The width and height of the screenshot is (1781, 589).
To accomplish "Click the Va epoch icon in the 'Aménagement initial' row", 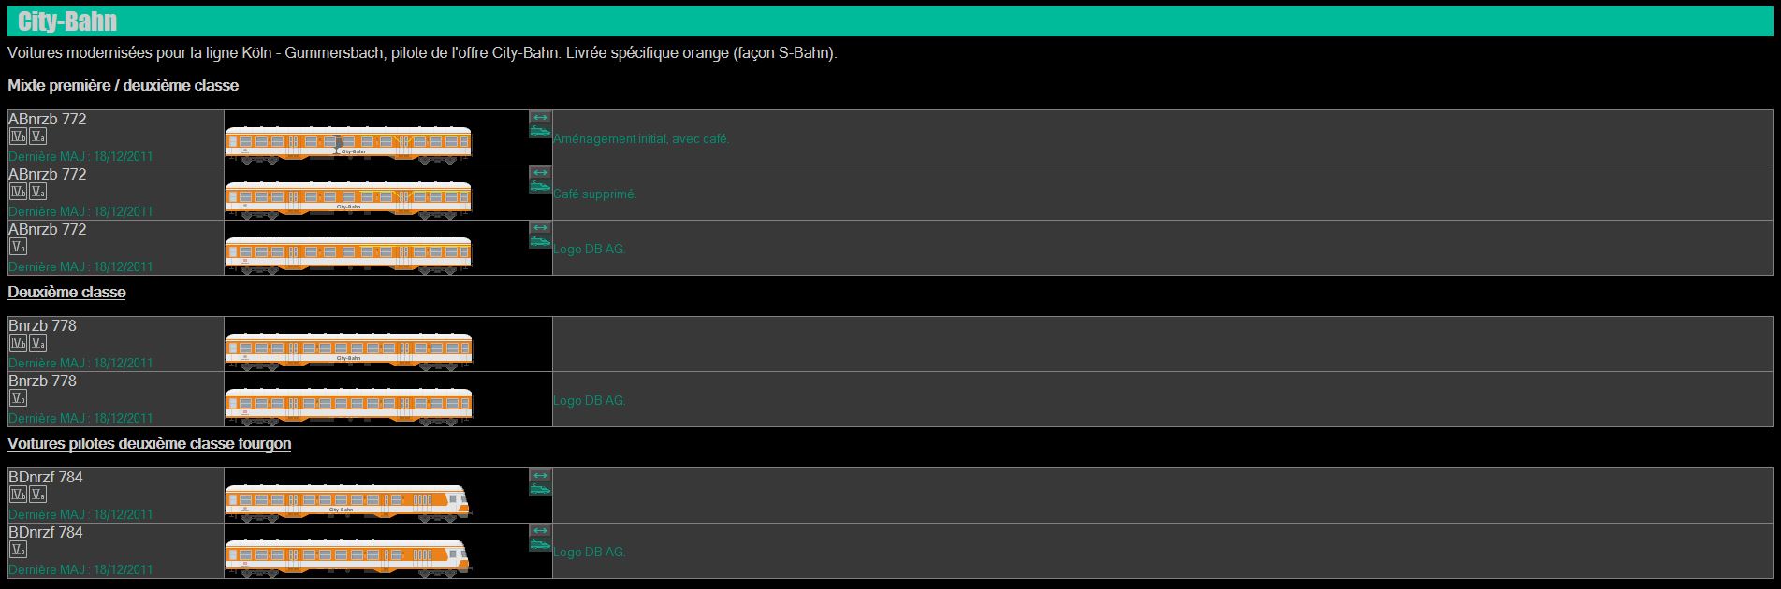I will (x=37, y=136).
